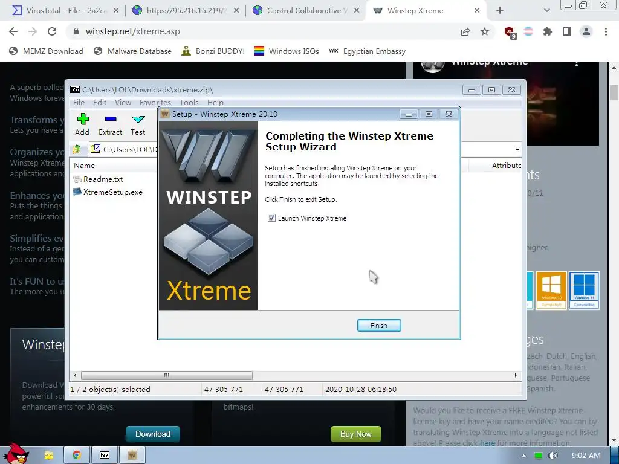This screenshot has width=619, height=464.
Task: Reload the current page
Action: (52, 31)
